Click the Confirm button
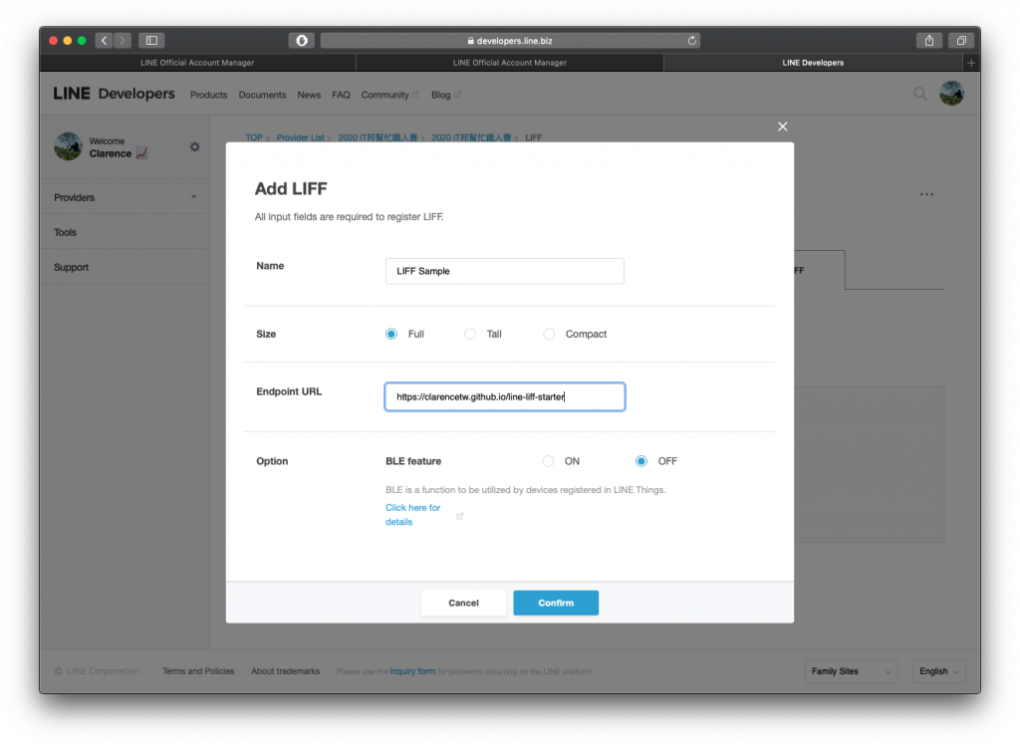The image size is (1020, 746). click(x=556, y=603)
